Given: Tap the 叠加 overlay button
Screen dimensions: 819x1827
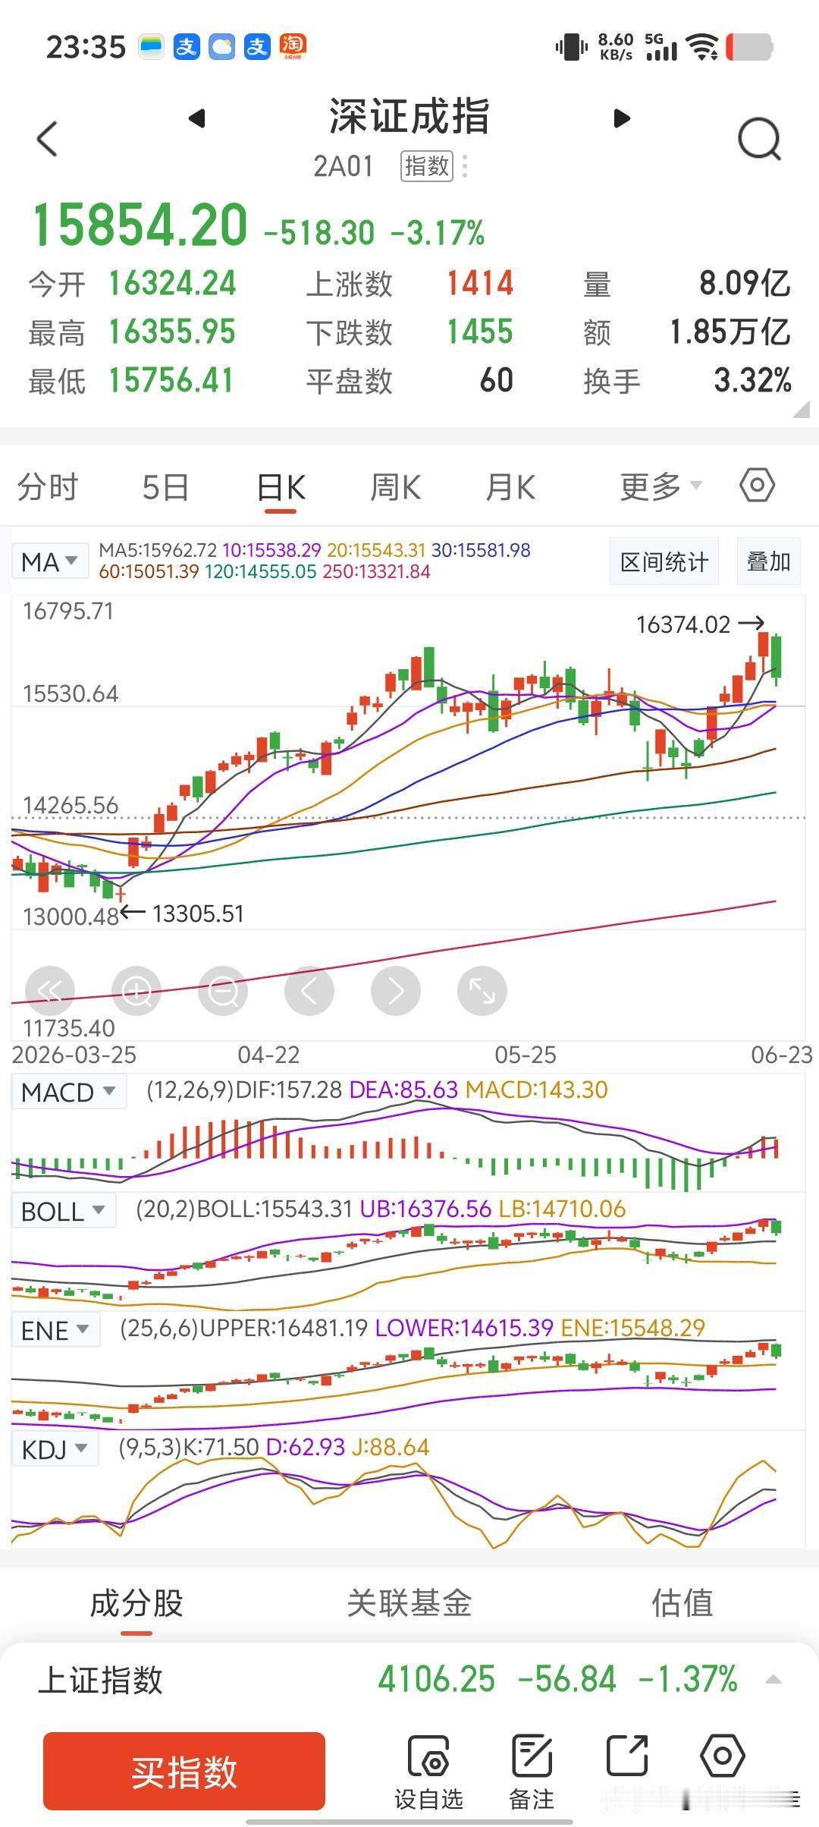Looking at the screenshot, I should [769, 561].
